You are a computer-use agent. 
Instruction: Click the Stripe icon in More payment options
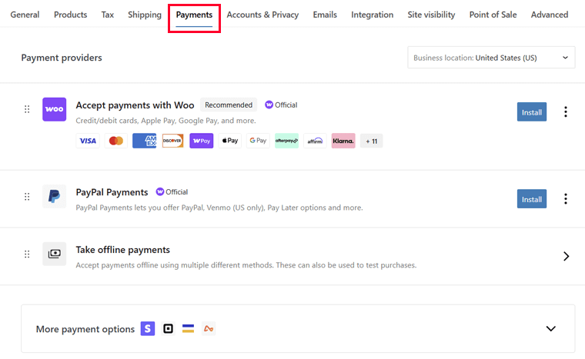point(148,329)
